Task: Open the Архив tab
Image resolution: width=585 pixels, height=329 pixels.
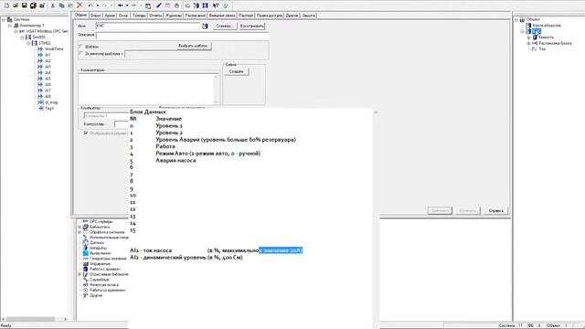Action: (x=110, y=16)
